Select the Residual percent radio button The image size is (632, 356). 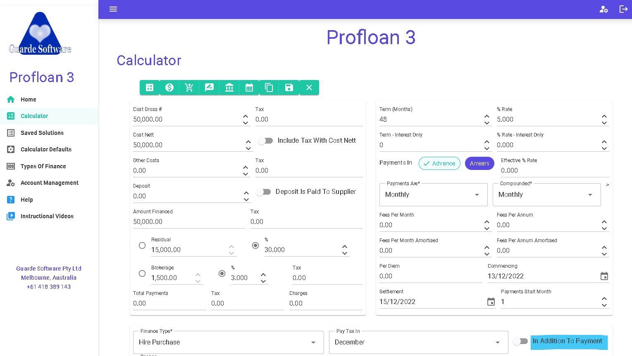[255, 245]
